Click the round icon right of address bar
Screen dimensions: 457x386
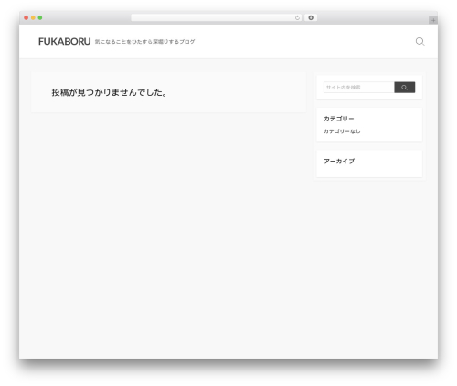point(311,17)
